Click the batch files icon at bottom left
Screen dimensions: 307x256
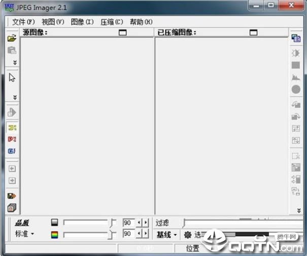[x=12, y=208]
